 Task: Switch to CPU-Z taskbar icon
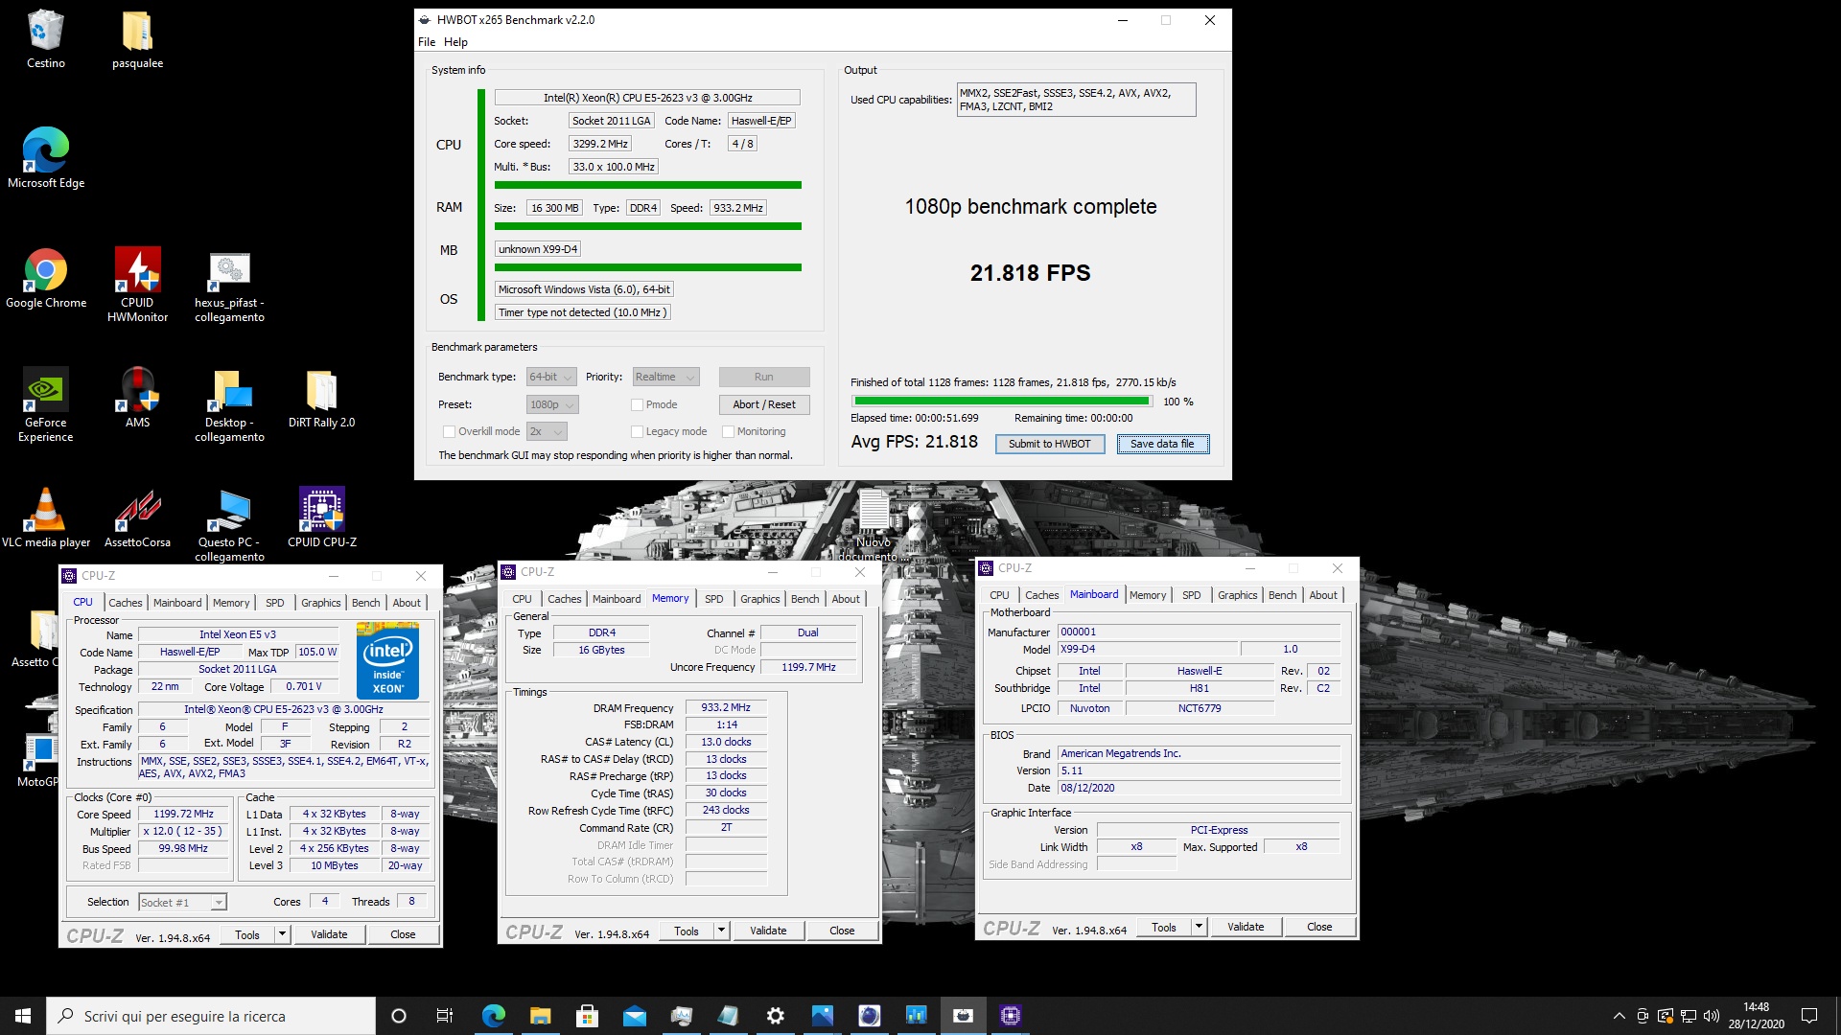coord(1011,1016)
